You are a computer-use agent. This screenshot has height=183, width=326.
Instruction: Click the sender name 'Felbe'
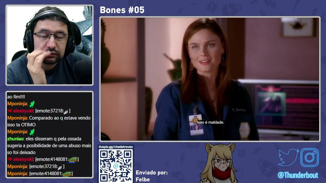click(x=143, y=179)
